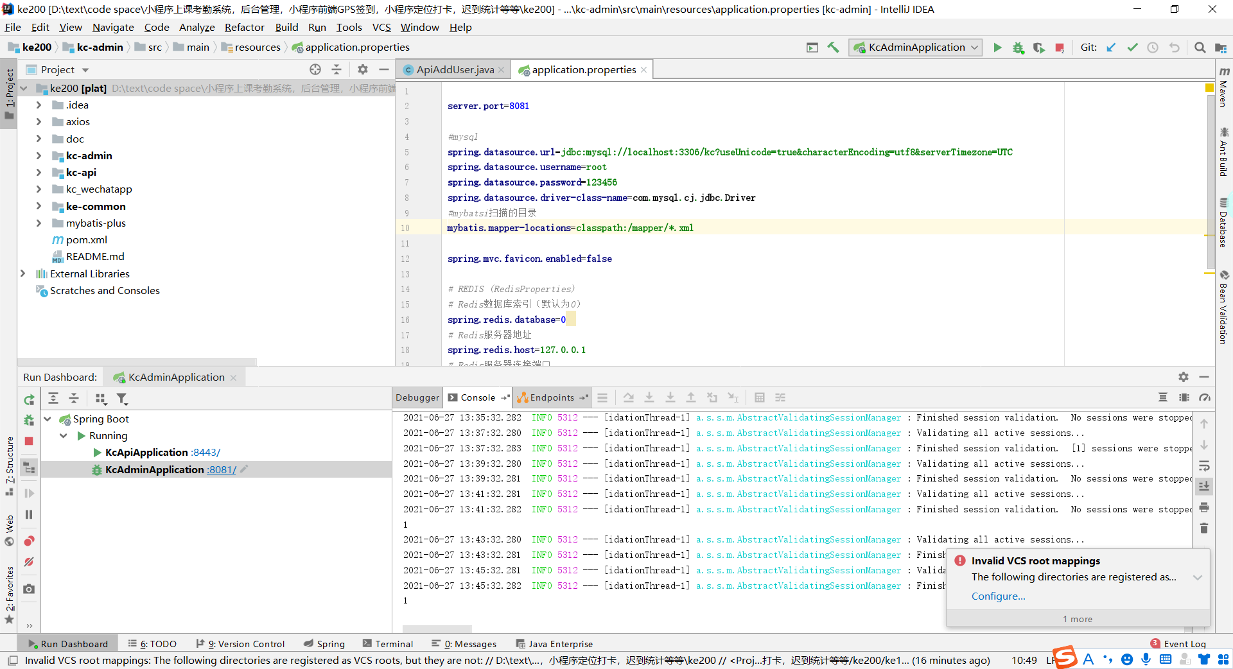Open Database side panel
This screenshot has height=669, width=1233.
(x=1224, y=223)
